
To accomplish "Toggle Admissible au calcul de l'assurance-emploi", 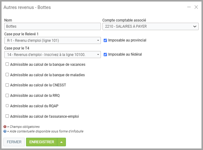I will (x=7, y=116).
